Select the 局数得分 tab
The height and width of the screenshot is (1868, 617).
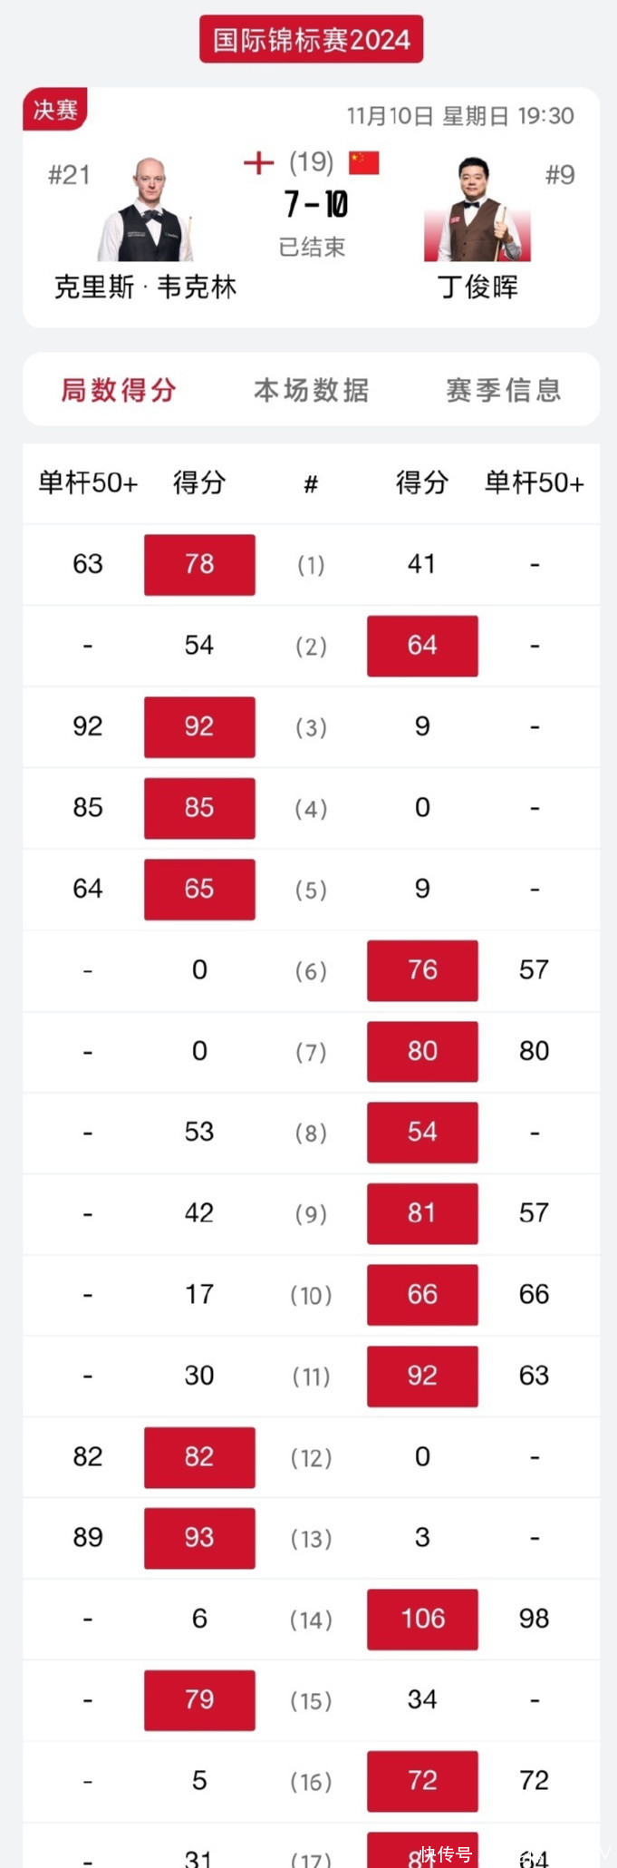(119, 390)
